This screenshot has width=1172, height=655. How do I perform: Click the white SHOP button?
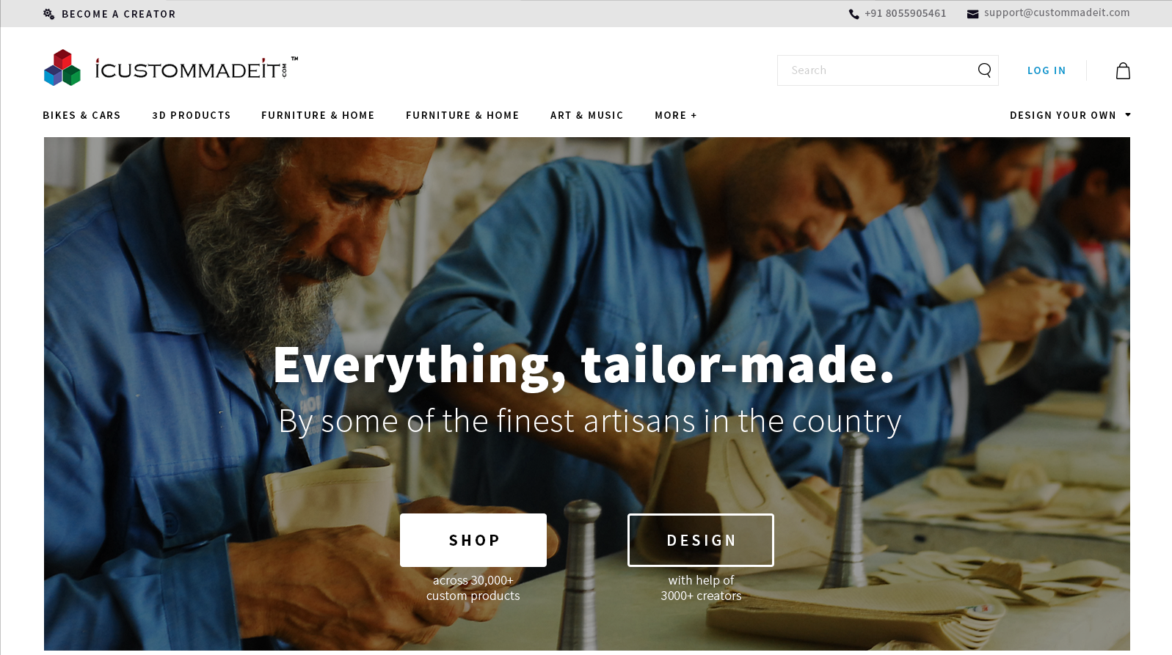(x=473, y=540)
